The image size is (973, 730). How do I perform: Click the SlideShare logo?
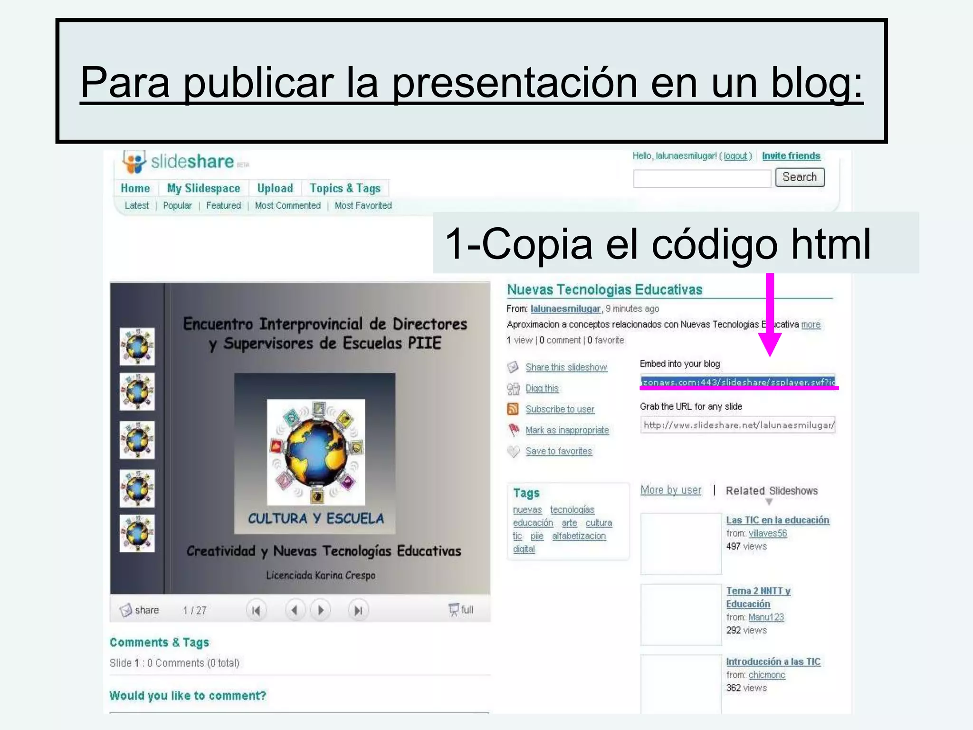185,162
